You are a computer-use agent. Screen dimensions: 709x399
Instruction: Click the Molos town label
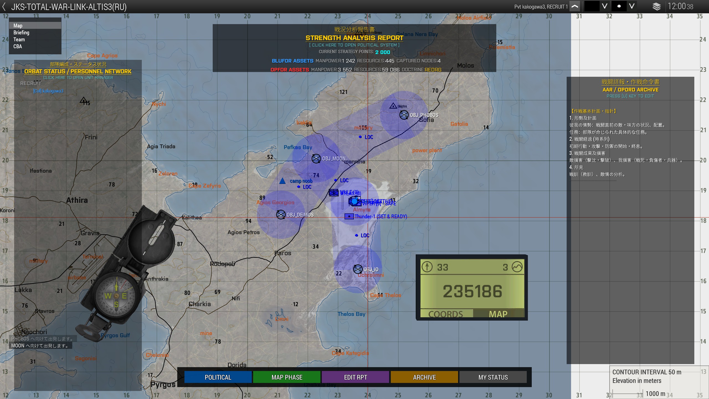pos(465,65)
